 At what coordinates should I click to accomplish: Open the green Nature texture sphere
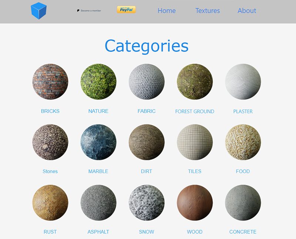pyautogui.click(x=98, y=82)
